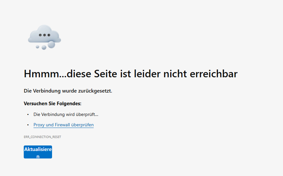Open the Proxy und Firewall überprüfen link
This screenshot has height=176, width=283.
63,125
